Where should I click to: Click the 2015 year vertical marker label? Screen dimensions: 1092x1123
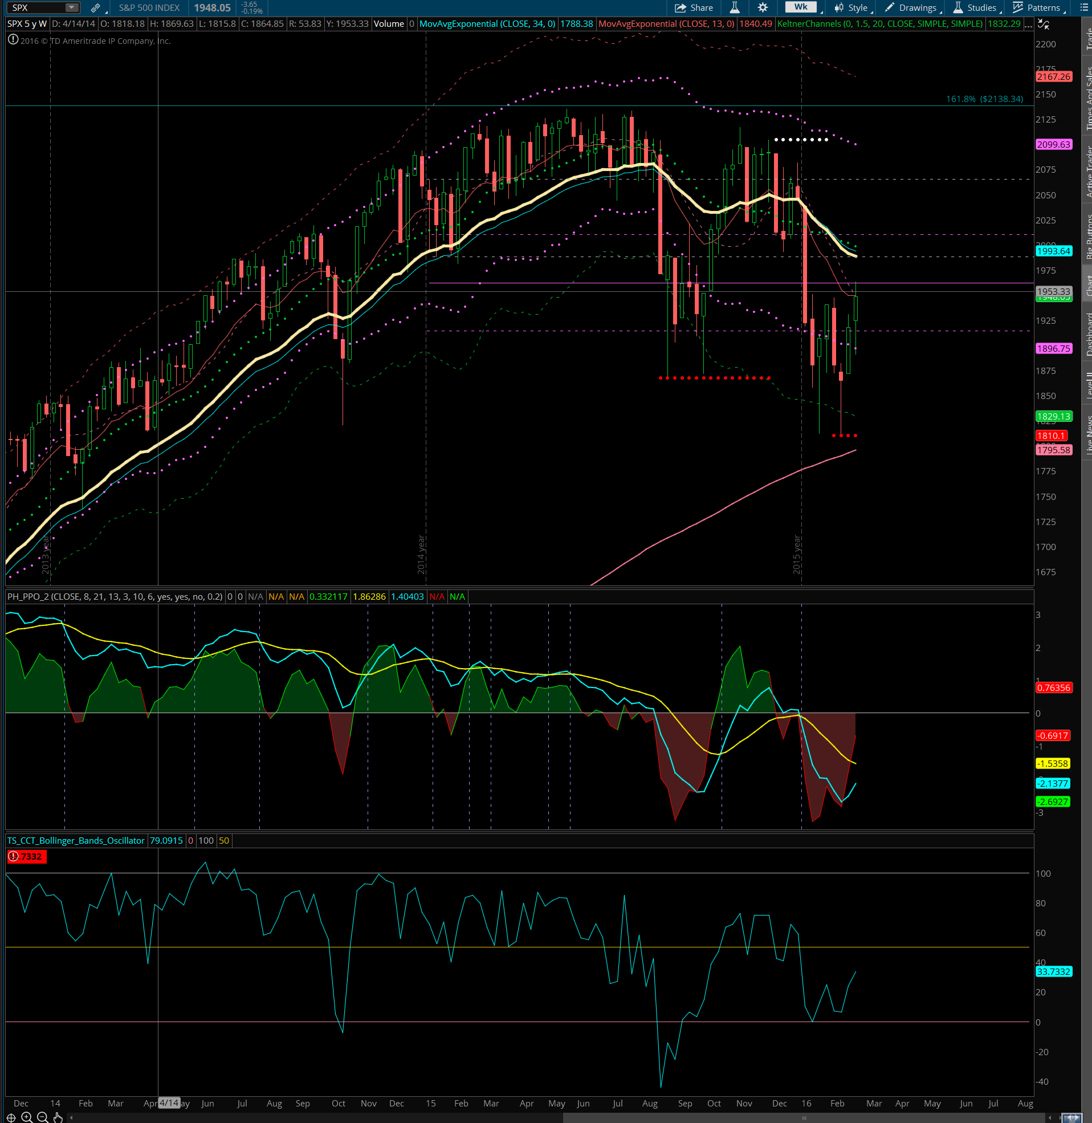[x=797, y=555]
